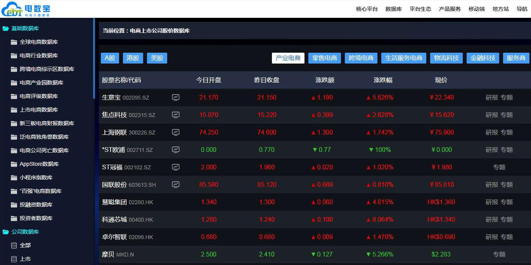This screenshot has width=531, height=265.
Task: Select 小程序指数库 in the sidebar
Action: (x=36, y=177)
